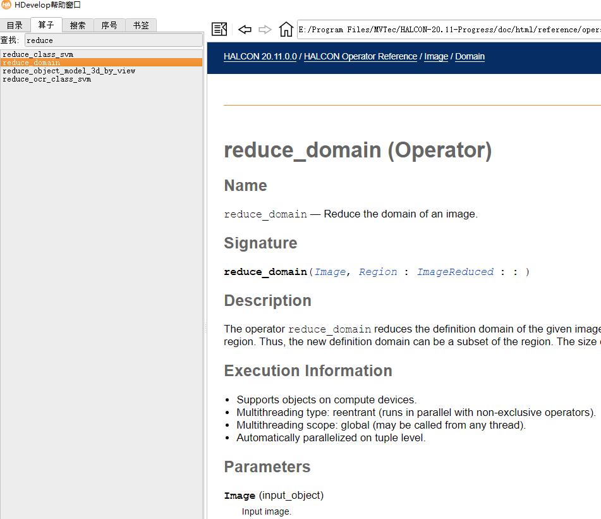601x519 pixels.
Task: Switch to the 目录 tab
Action: 15,25
